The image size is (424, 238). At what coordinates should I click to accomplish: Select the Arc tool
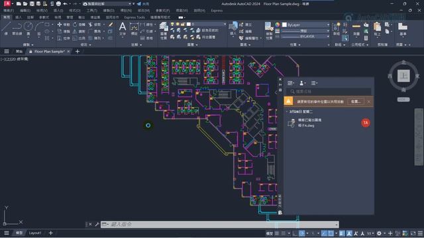point(39,28)
